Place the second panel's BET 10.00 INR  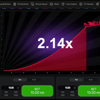(x=89, y=91)
